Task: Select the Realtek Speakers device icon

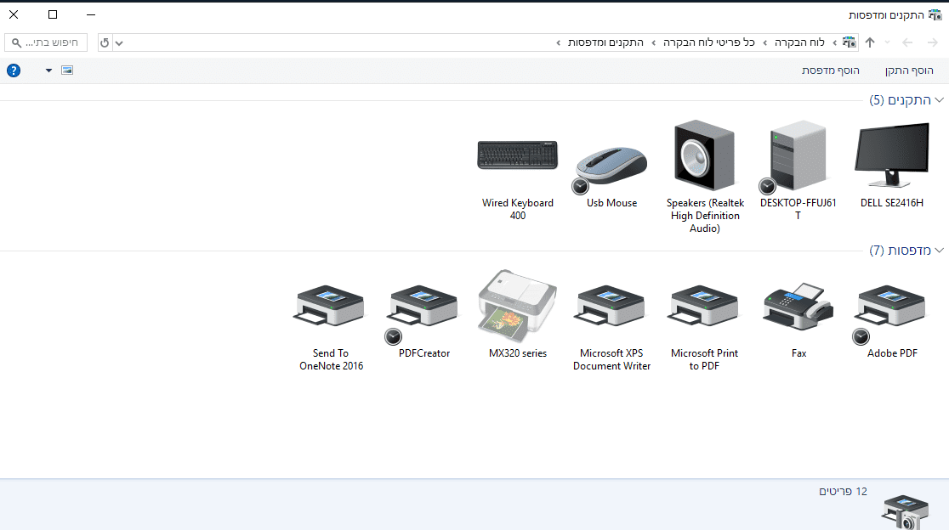Action: point(704,155)
